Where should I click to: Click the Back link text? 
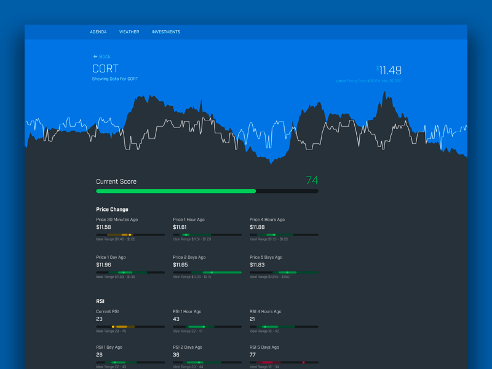(x=105, y=57)
